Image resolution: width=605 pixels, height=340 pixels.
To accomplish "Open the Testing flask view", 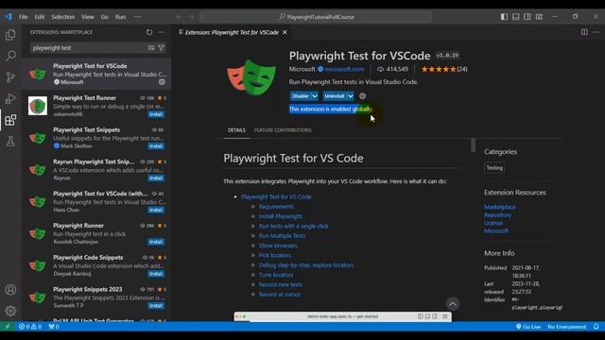I will (x=10, y=141).
